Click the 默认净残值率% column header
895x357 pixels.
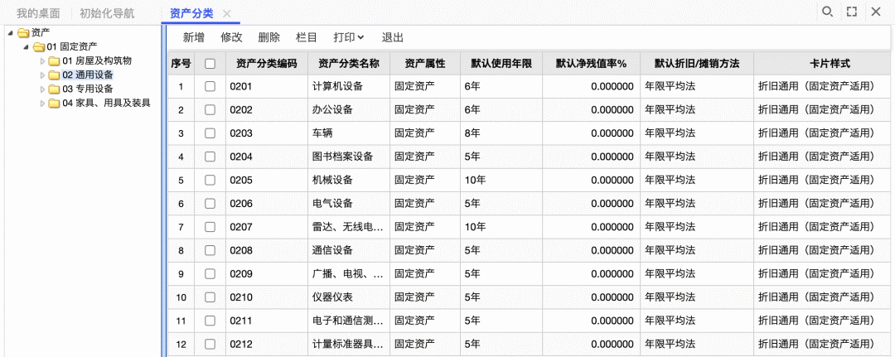click(x=591, y=64)
